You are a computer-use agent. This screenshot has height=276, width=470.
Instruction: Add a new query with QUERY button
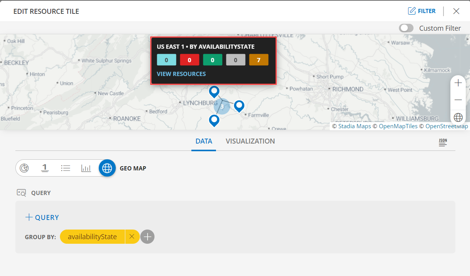42,217
